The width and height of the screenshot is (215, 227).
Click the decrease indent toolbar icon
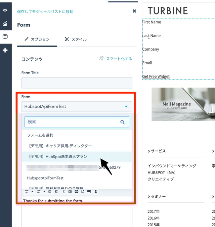(50, 191)
